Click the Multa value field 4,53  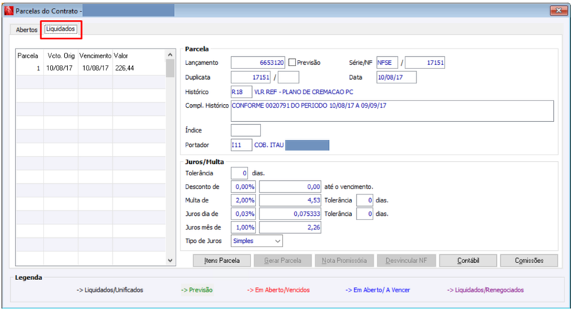click(x=290, y=200)
